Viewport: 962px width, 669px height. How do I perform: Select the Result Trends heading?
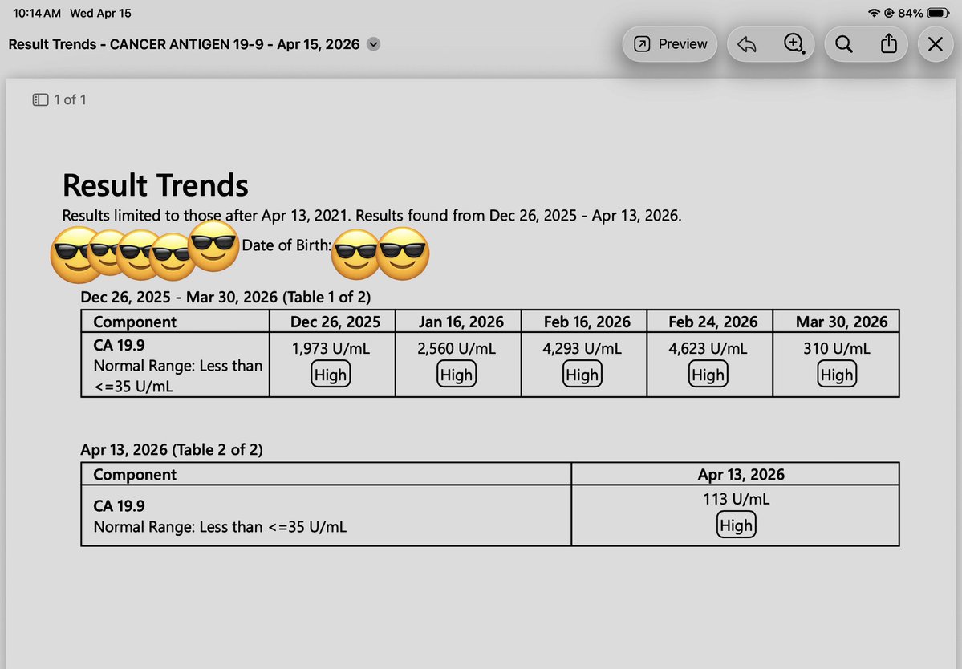coord(155,185)
